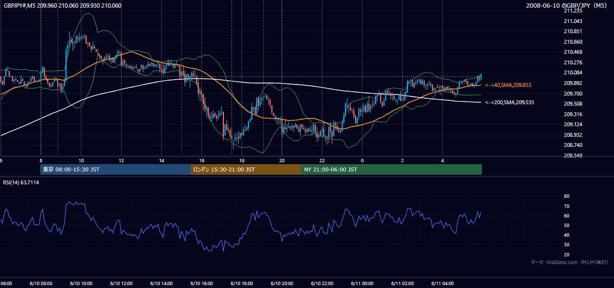Click price axis label 210.468

tap(573, 52)
